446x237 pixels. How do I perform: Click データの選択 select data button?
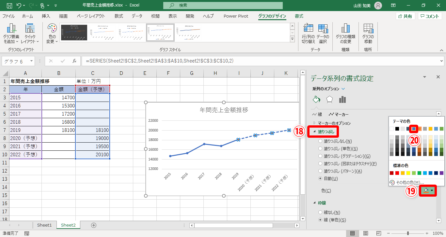pos(323,34)
